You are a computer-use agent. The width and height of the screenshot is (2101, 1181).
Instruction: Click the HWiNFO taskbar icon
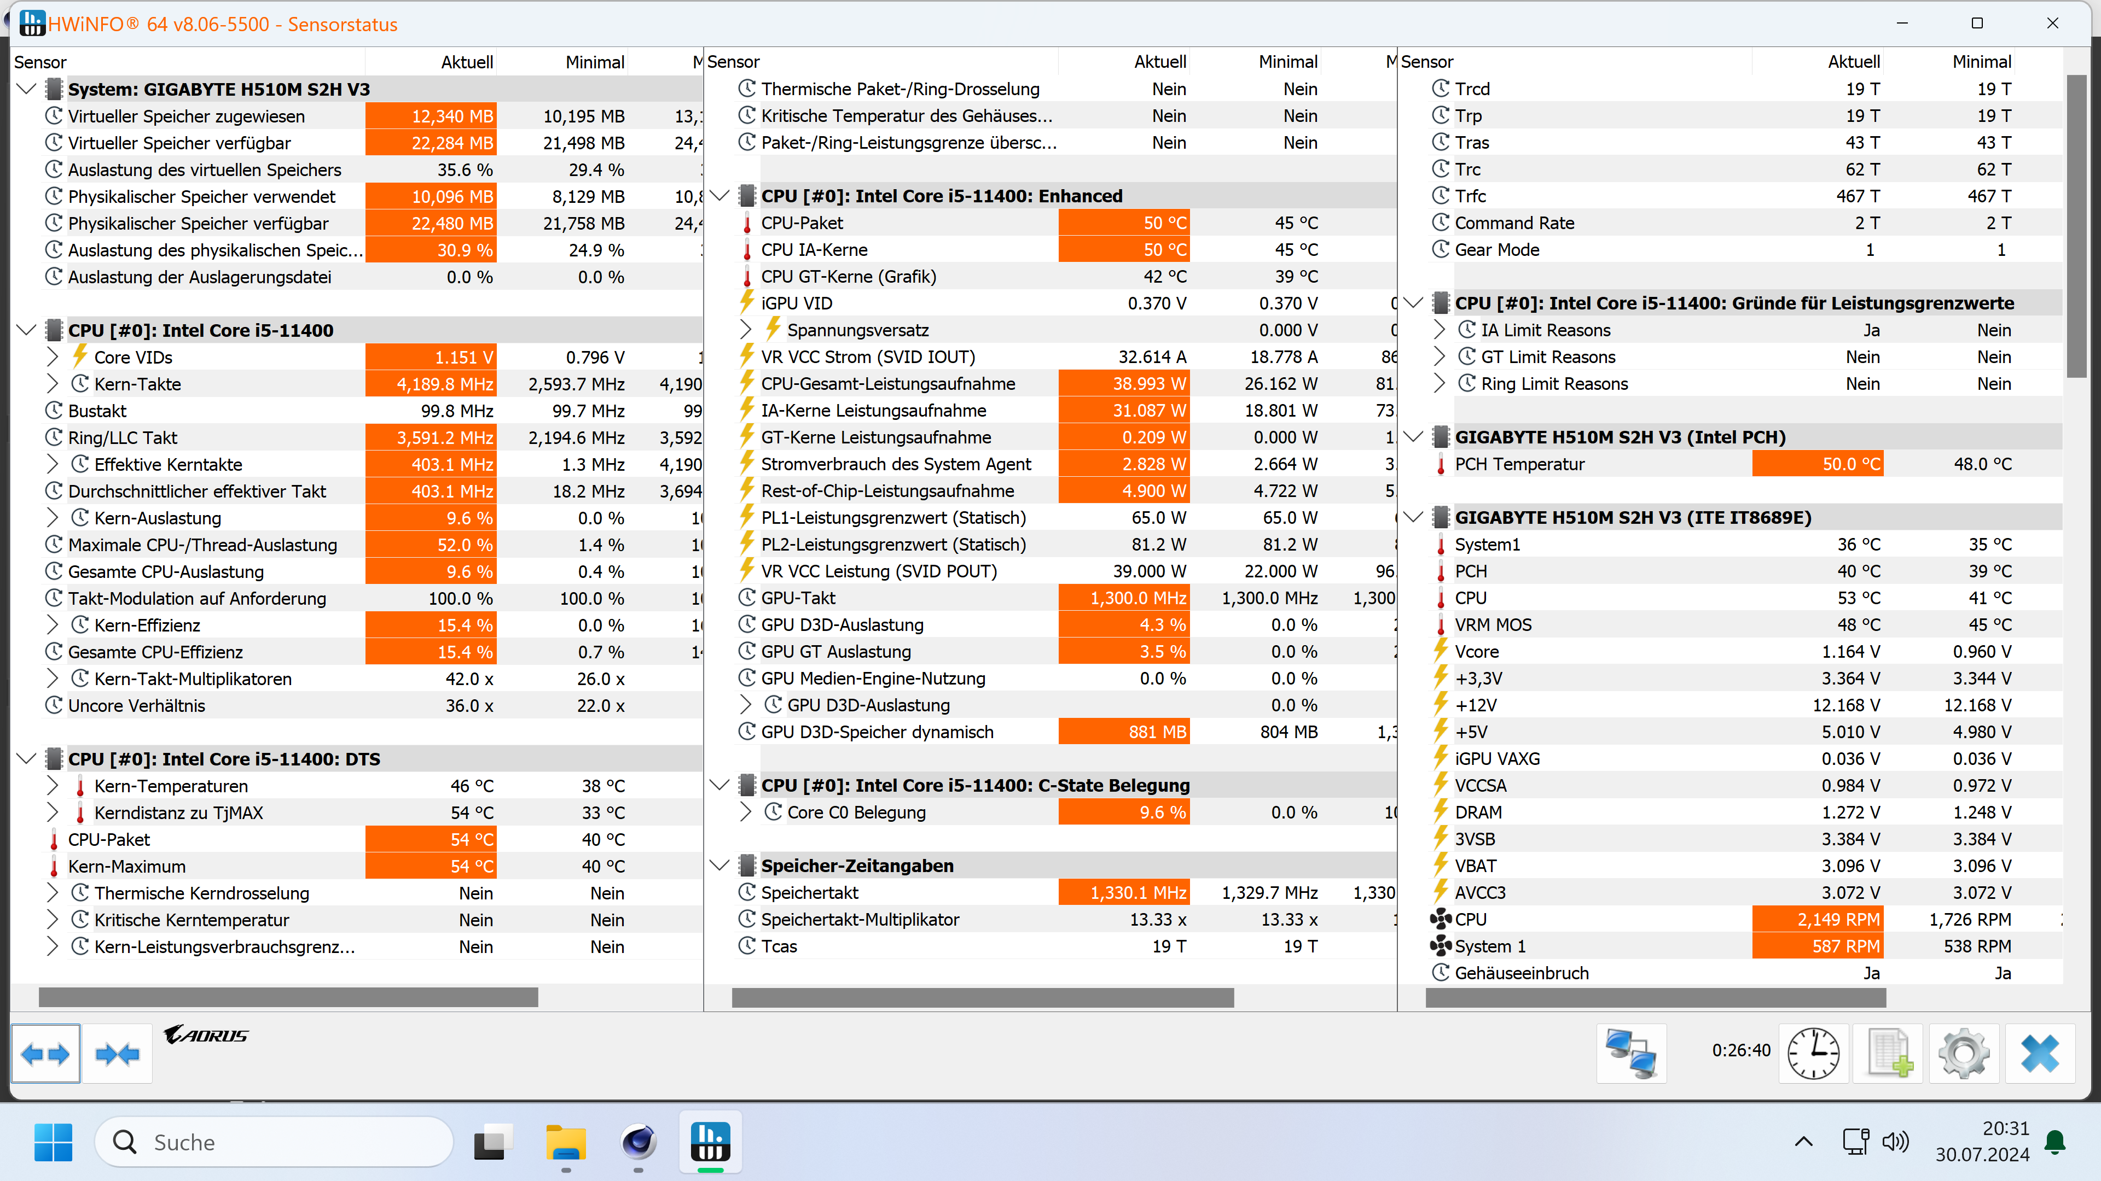pos(710,1142)
